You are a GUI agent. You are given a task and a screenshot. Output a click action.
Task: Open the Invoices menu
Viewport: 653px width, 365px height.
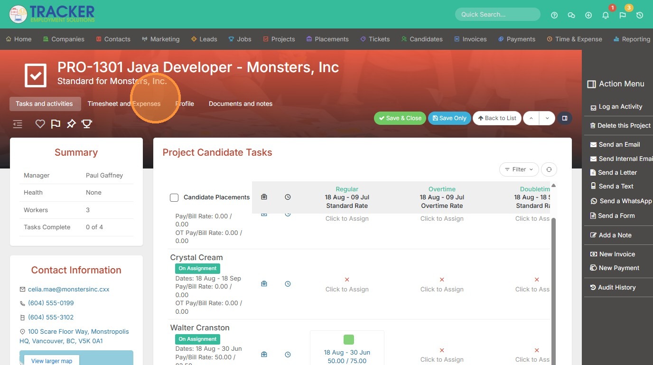[470, 39]
